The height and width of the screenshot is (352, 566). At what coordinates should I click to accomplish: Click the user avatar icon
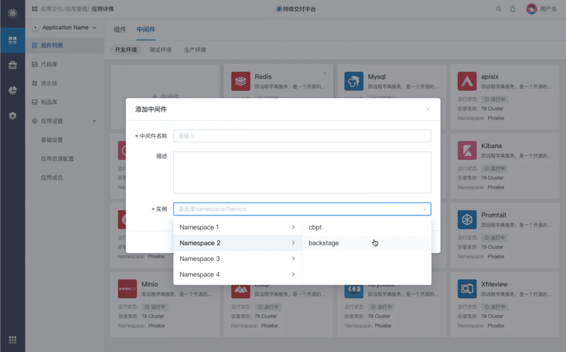click(531, 9)
